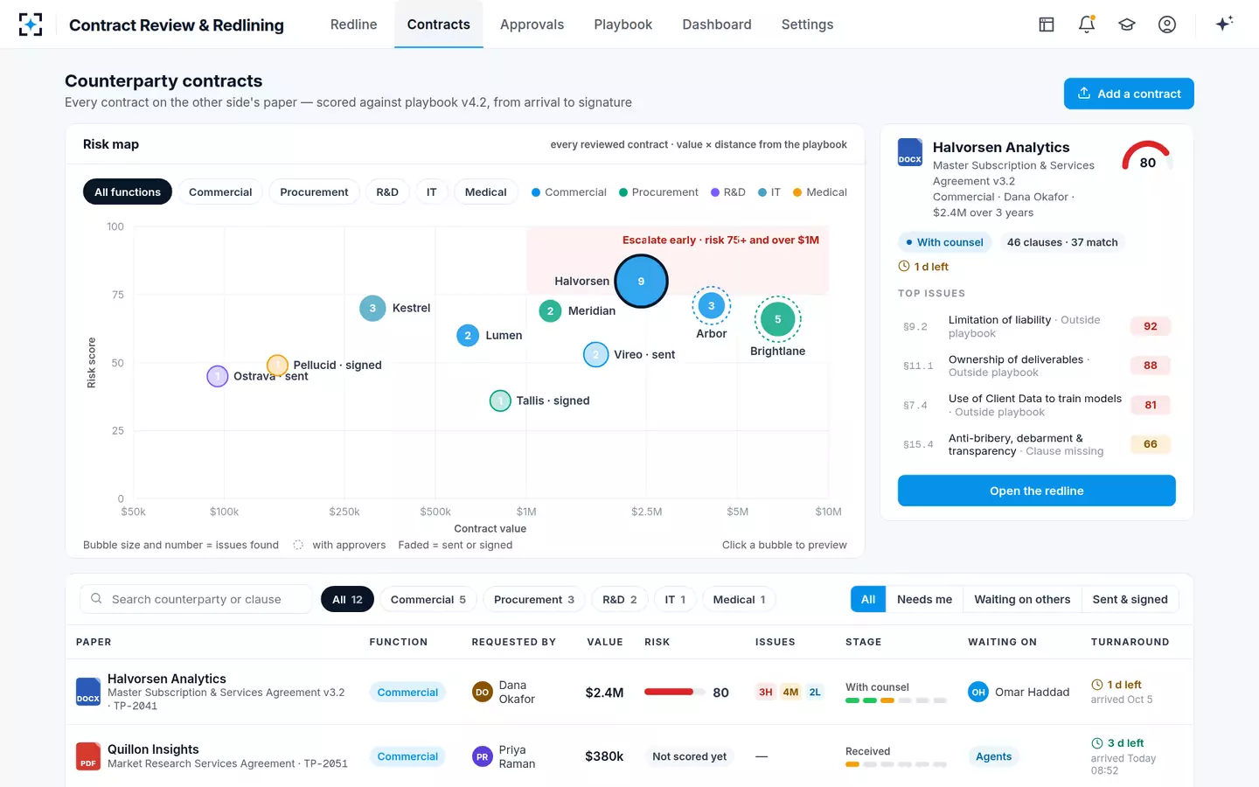Switch to the Redline tab

(x=354, y=24)
